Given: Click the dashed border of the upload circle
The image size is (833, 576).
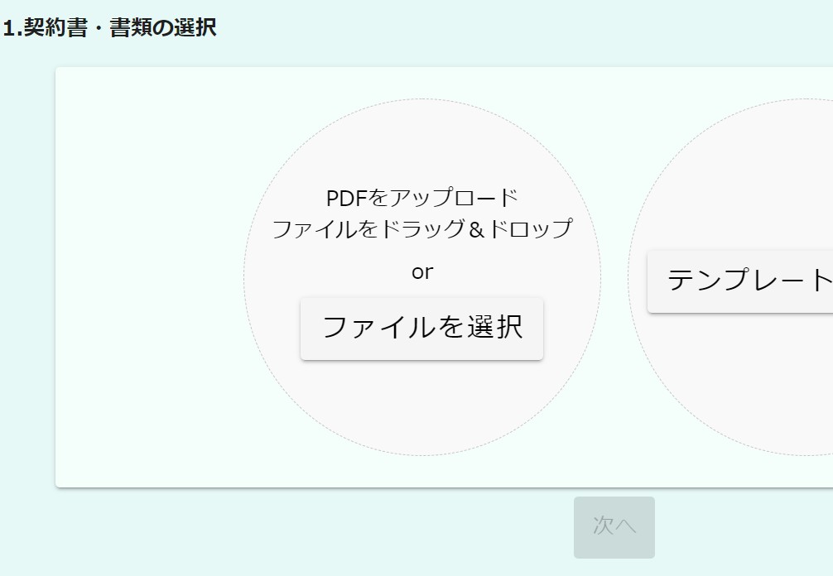Looking at the screenshot, I should coord(244,277).
